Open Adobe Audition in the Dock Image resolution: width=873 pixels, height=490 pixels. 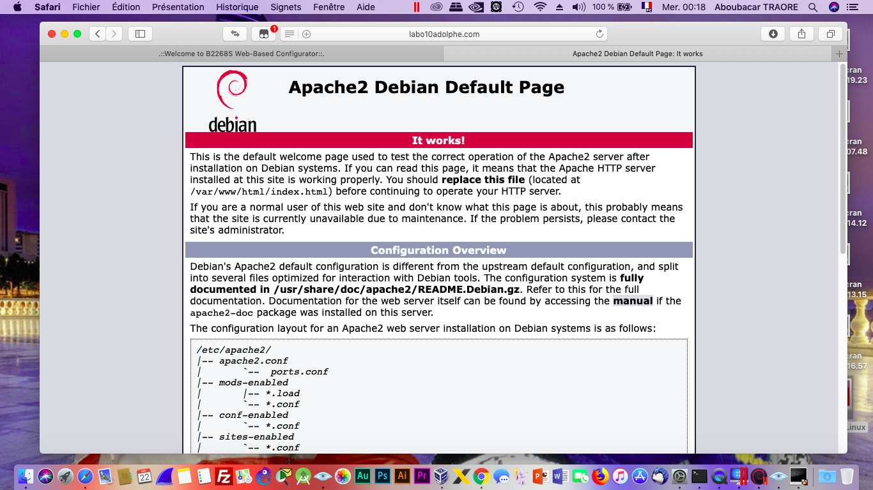pos(362,476)
